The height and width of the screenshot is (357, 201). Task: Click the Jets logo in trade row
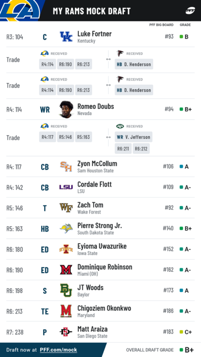(120, 126)
